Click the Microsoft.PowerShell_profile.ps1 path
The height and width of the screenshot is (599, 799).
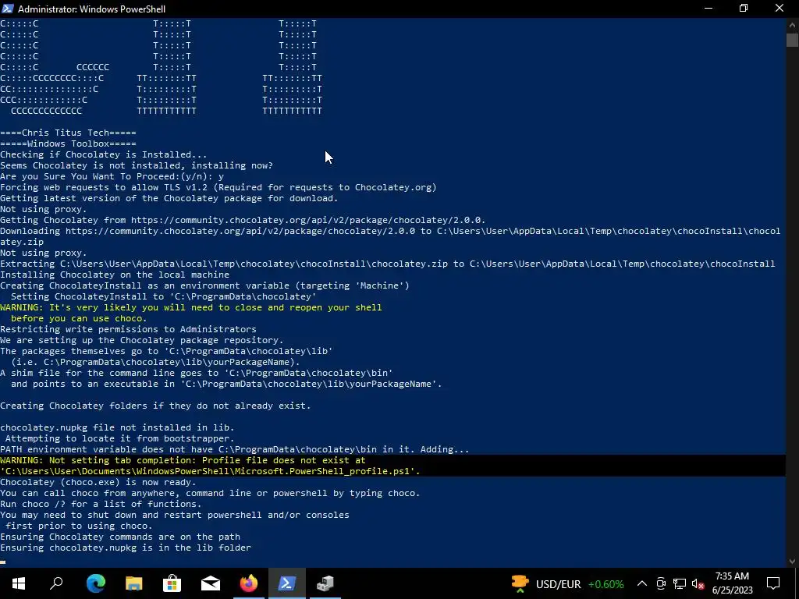coord(210,471)
